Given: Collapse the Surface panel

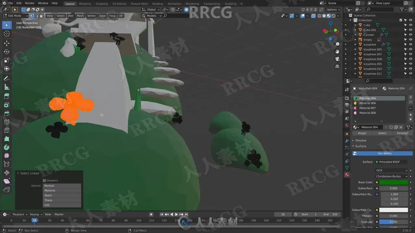Looking at the screenshot, I should click(x=361, y=146).
